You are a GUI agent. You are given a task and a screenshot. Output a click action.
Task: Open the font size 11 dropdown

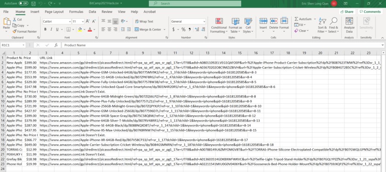pyautogui.click(x=83, y=21)
